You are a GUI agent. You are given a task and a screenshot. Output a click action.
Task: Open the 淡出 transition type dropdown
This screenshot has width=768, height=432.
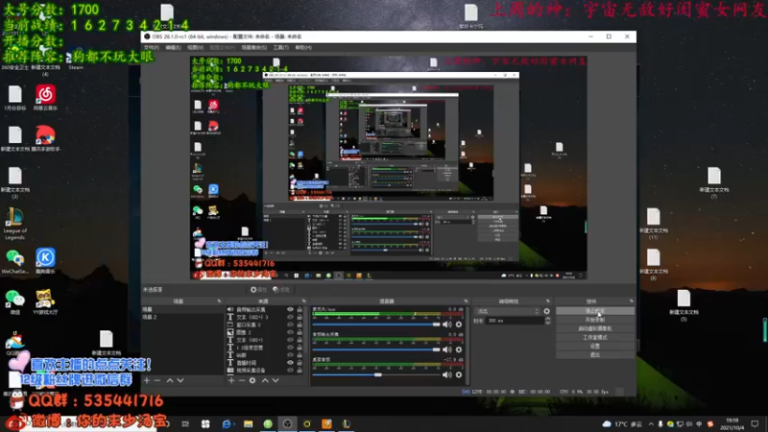508,311
